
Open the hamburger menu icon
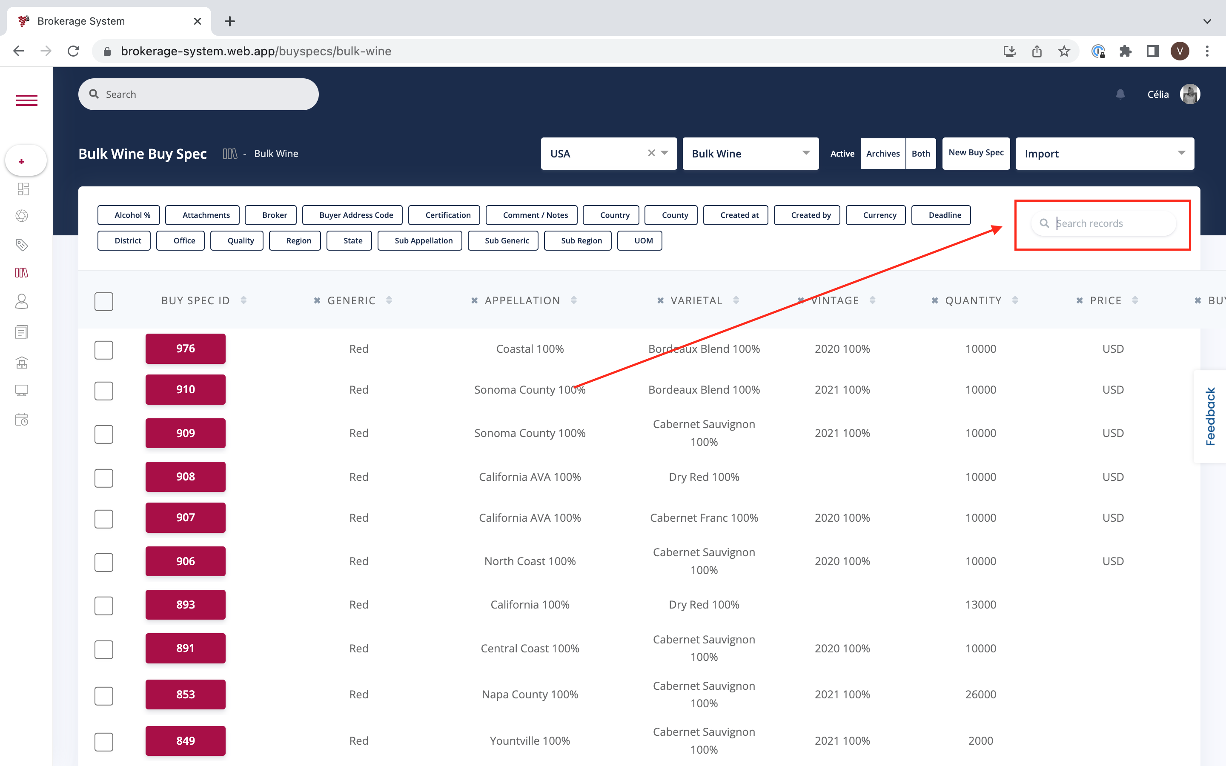click(26, 100)
